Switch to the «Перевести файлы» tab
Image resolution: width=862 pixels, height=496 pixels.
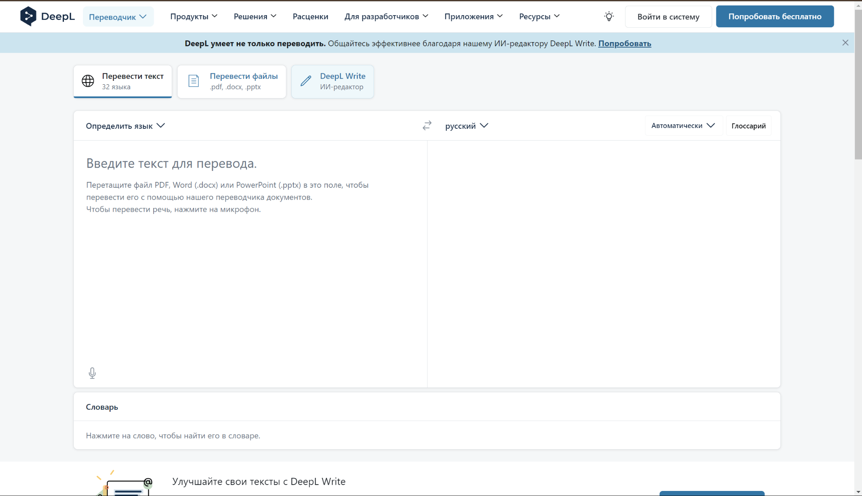click(231, 81)
